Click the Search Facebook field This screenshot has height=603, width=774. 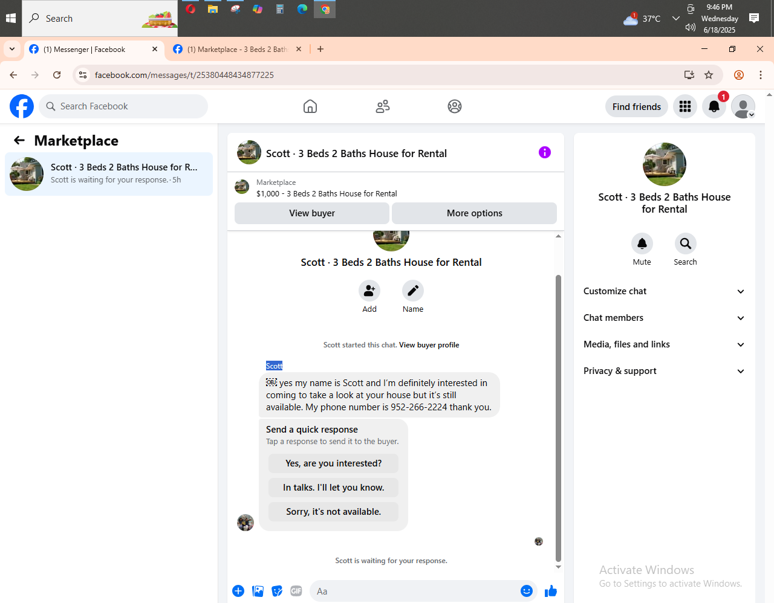[124, 106]
